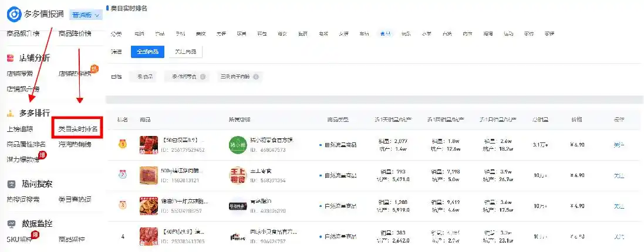Click the green store logo in row 1
644x252 pixels.
pos(237,145)
